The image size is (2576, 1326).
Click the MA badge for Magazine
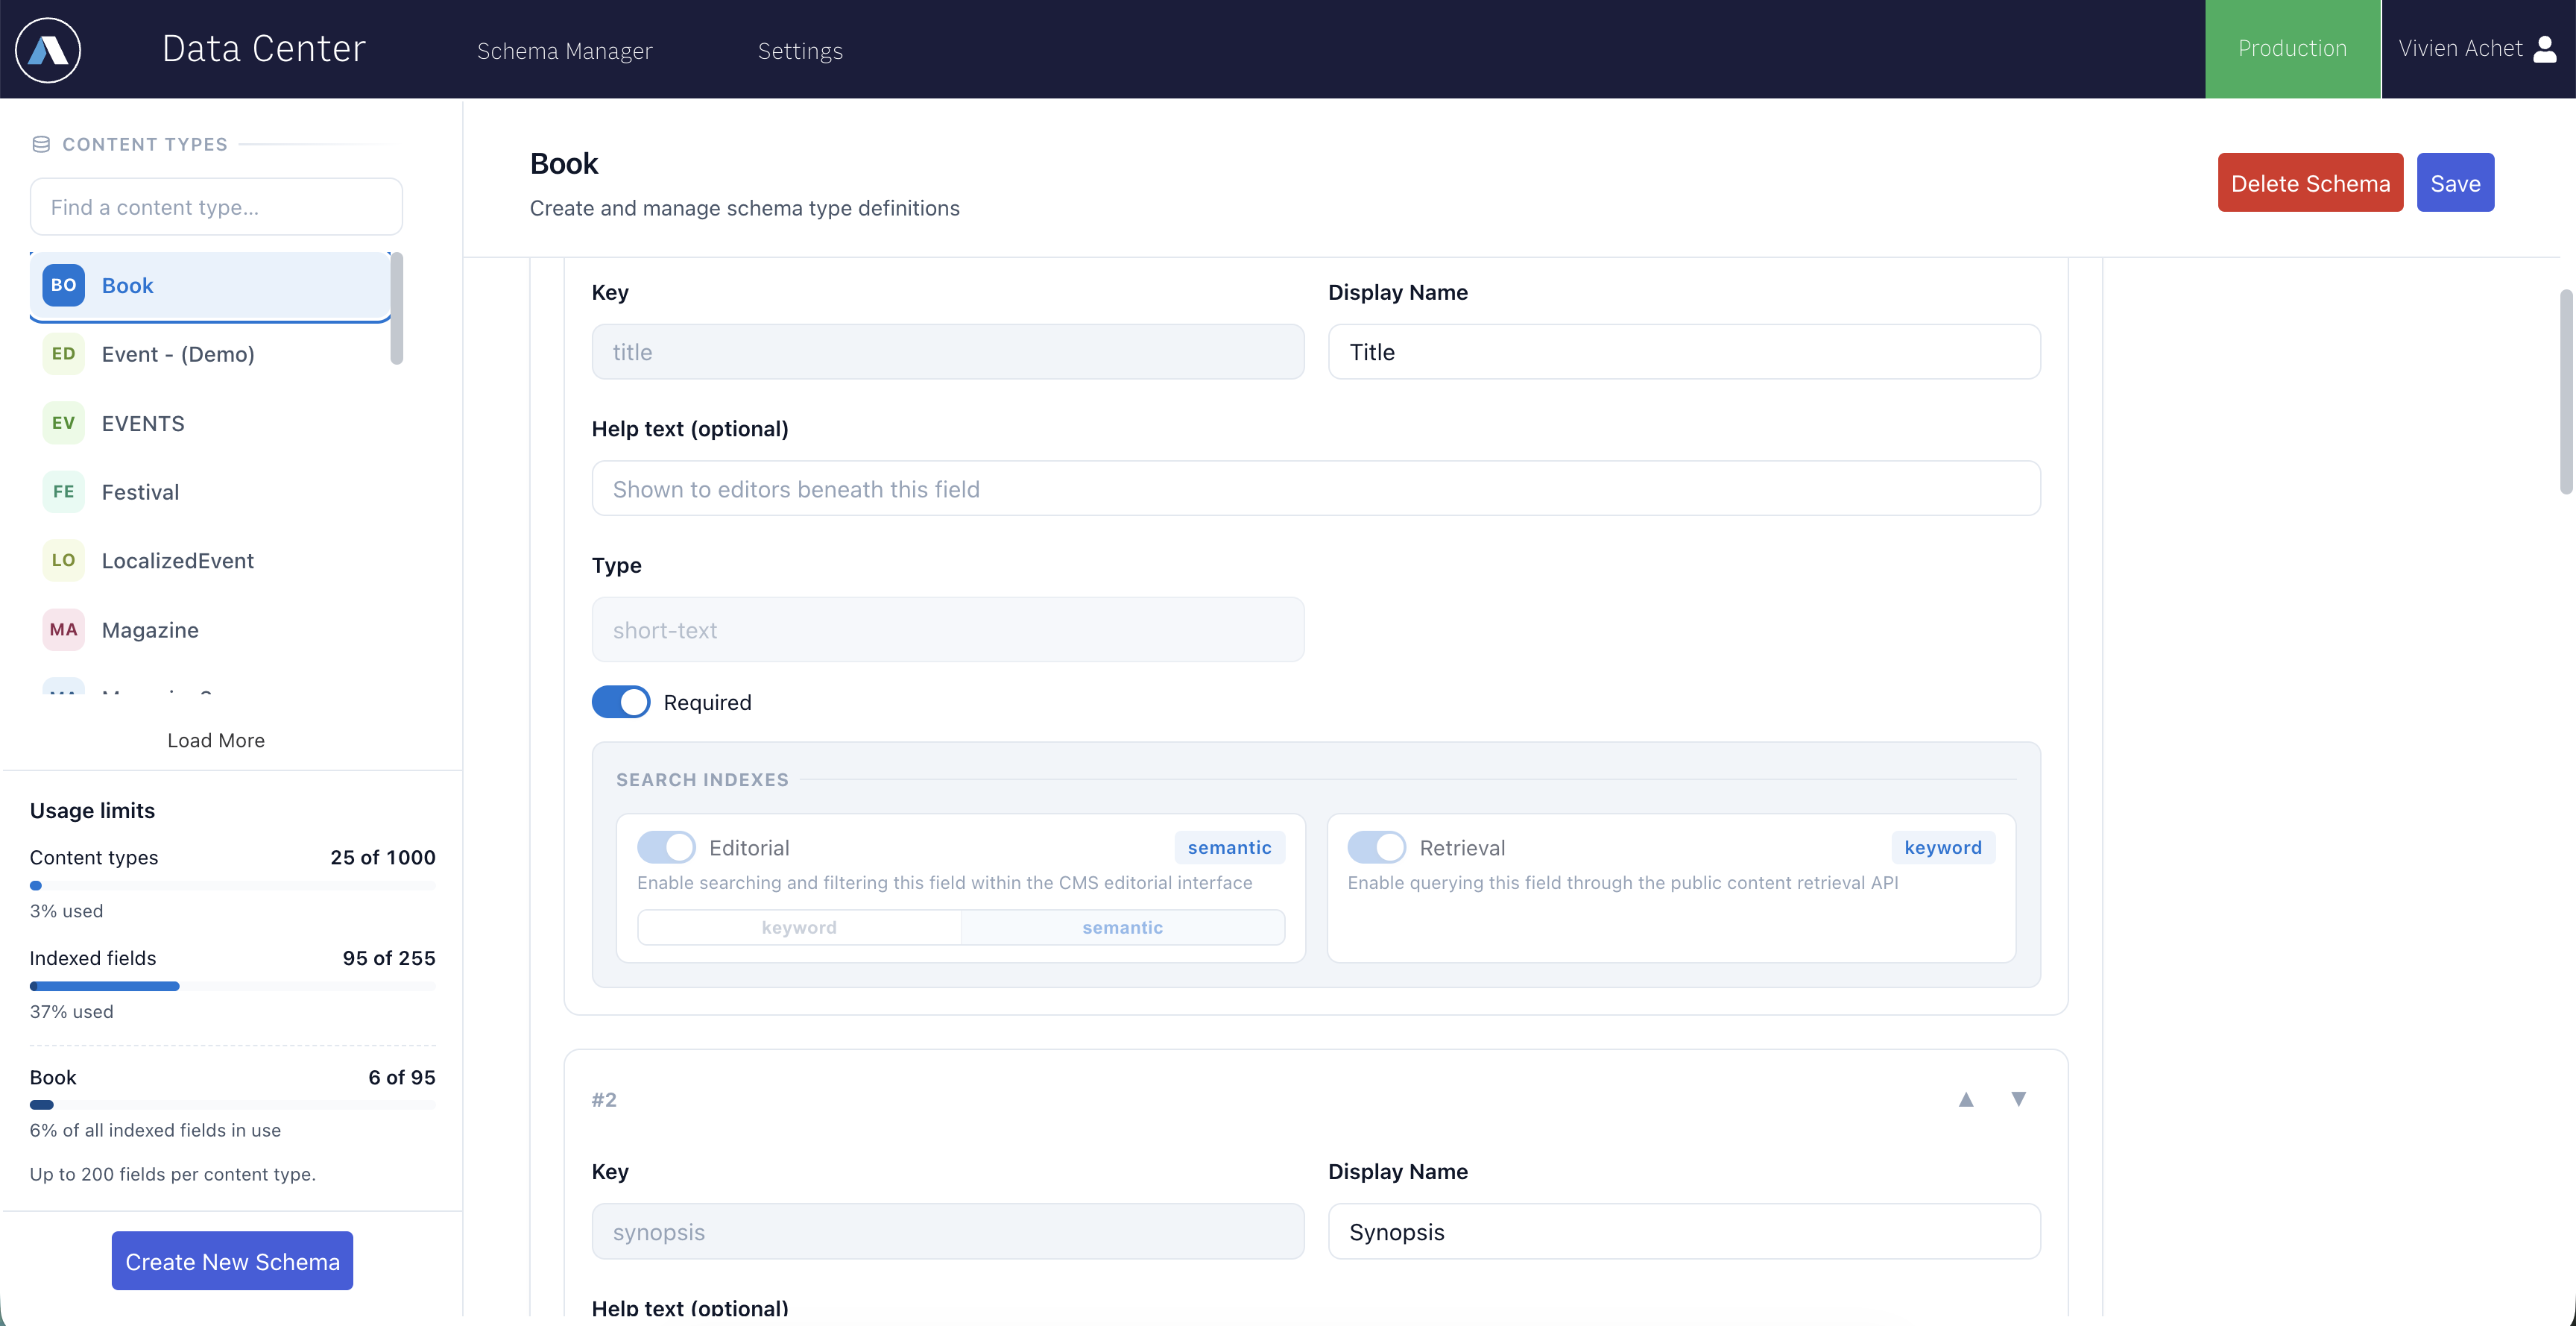pyautogui.click(x=63, y=629)
